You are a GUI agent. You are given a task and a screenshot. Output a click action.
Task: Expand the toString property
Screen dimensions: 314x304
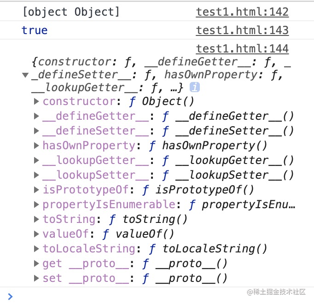36,219
